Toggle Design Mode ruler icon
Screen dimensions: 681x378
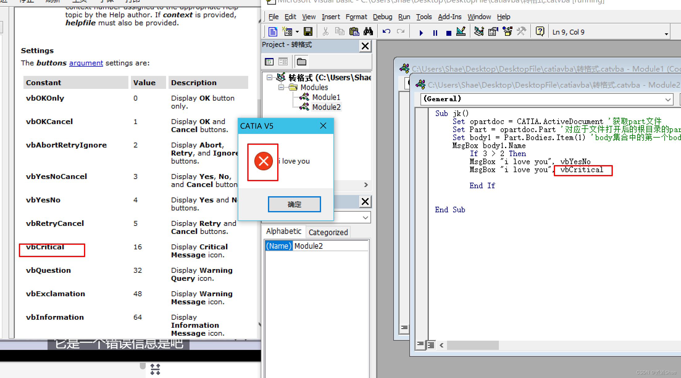(461, 32)
